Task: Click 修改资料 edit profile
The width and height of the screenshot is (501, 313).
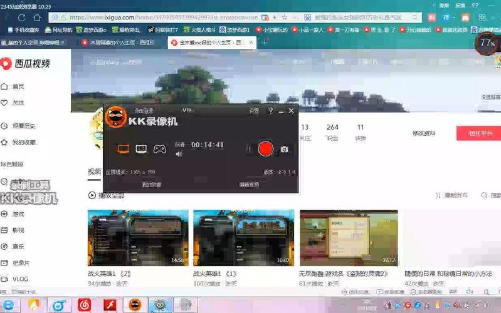Action: click(424, 133)
